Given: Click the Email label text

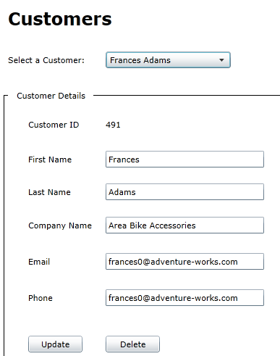Looking at the screenshot, I should (39, 262).
